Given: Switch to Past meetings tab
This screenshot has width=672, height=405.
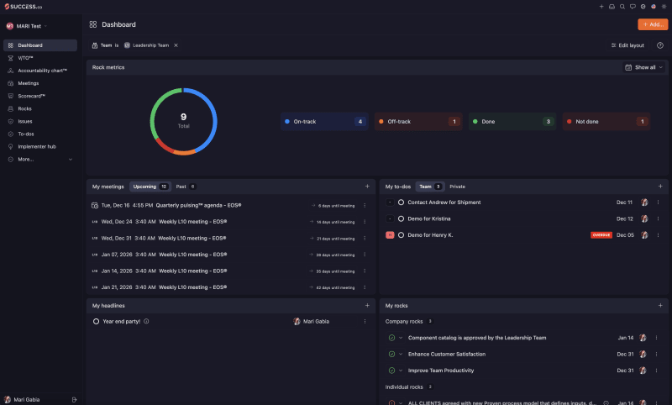Looking at the screenshot, I should pos(186,187).
